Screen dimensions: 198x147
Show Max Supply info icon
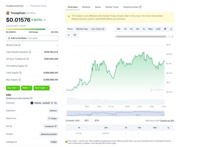point(20,80)
